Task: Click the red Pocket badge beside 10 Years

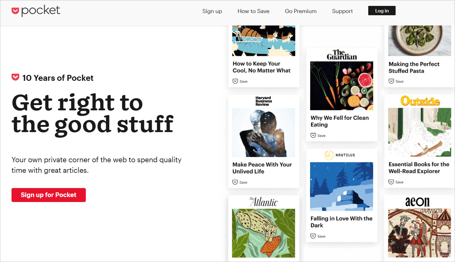Action: pyautogui.click(x=16, y=77)
